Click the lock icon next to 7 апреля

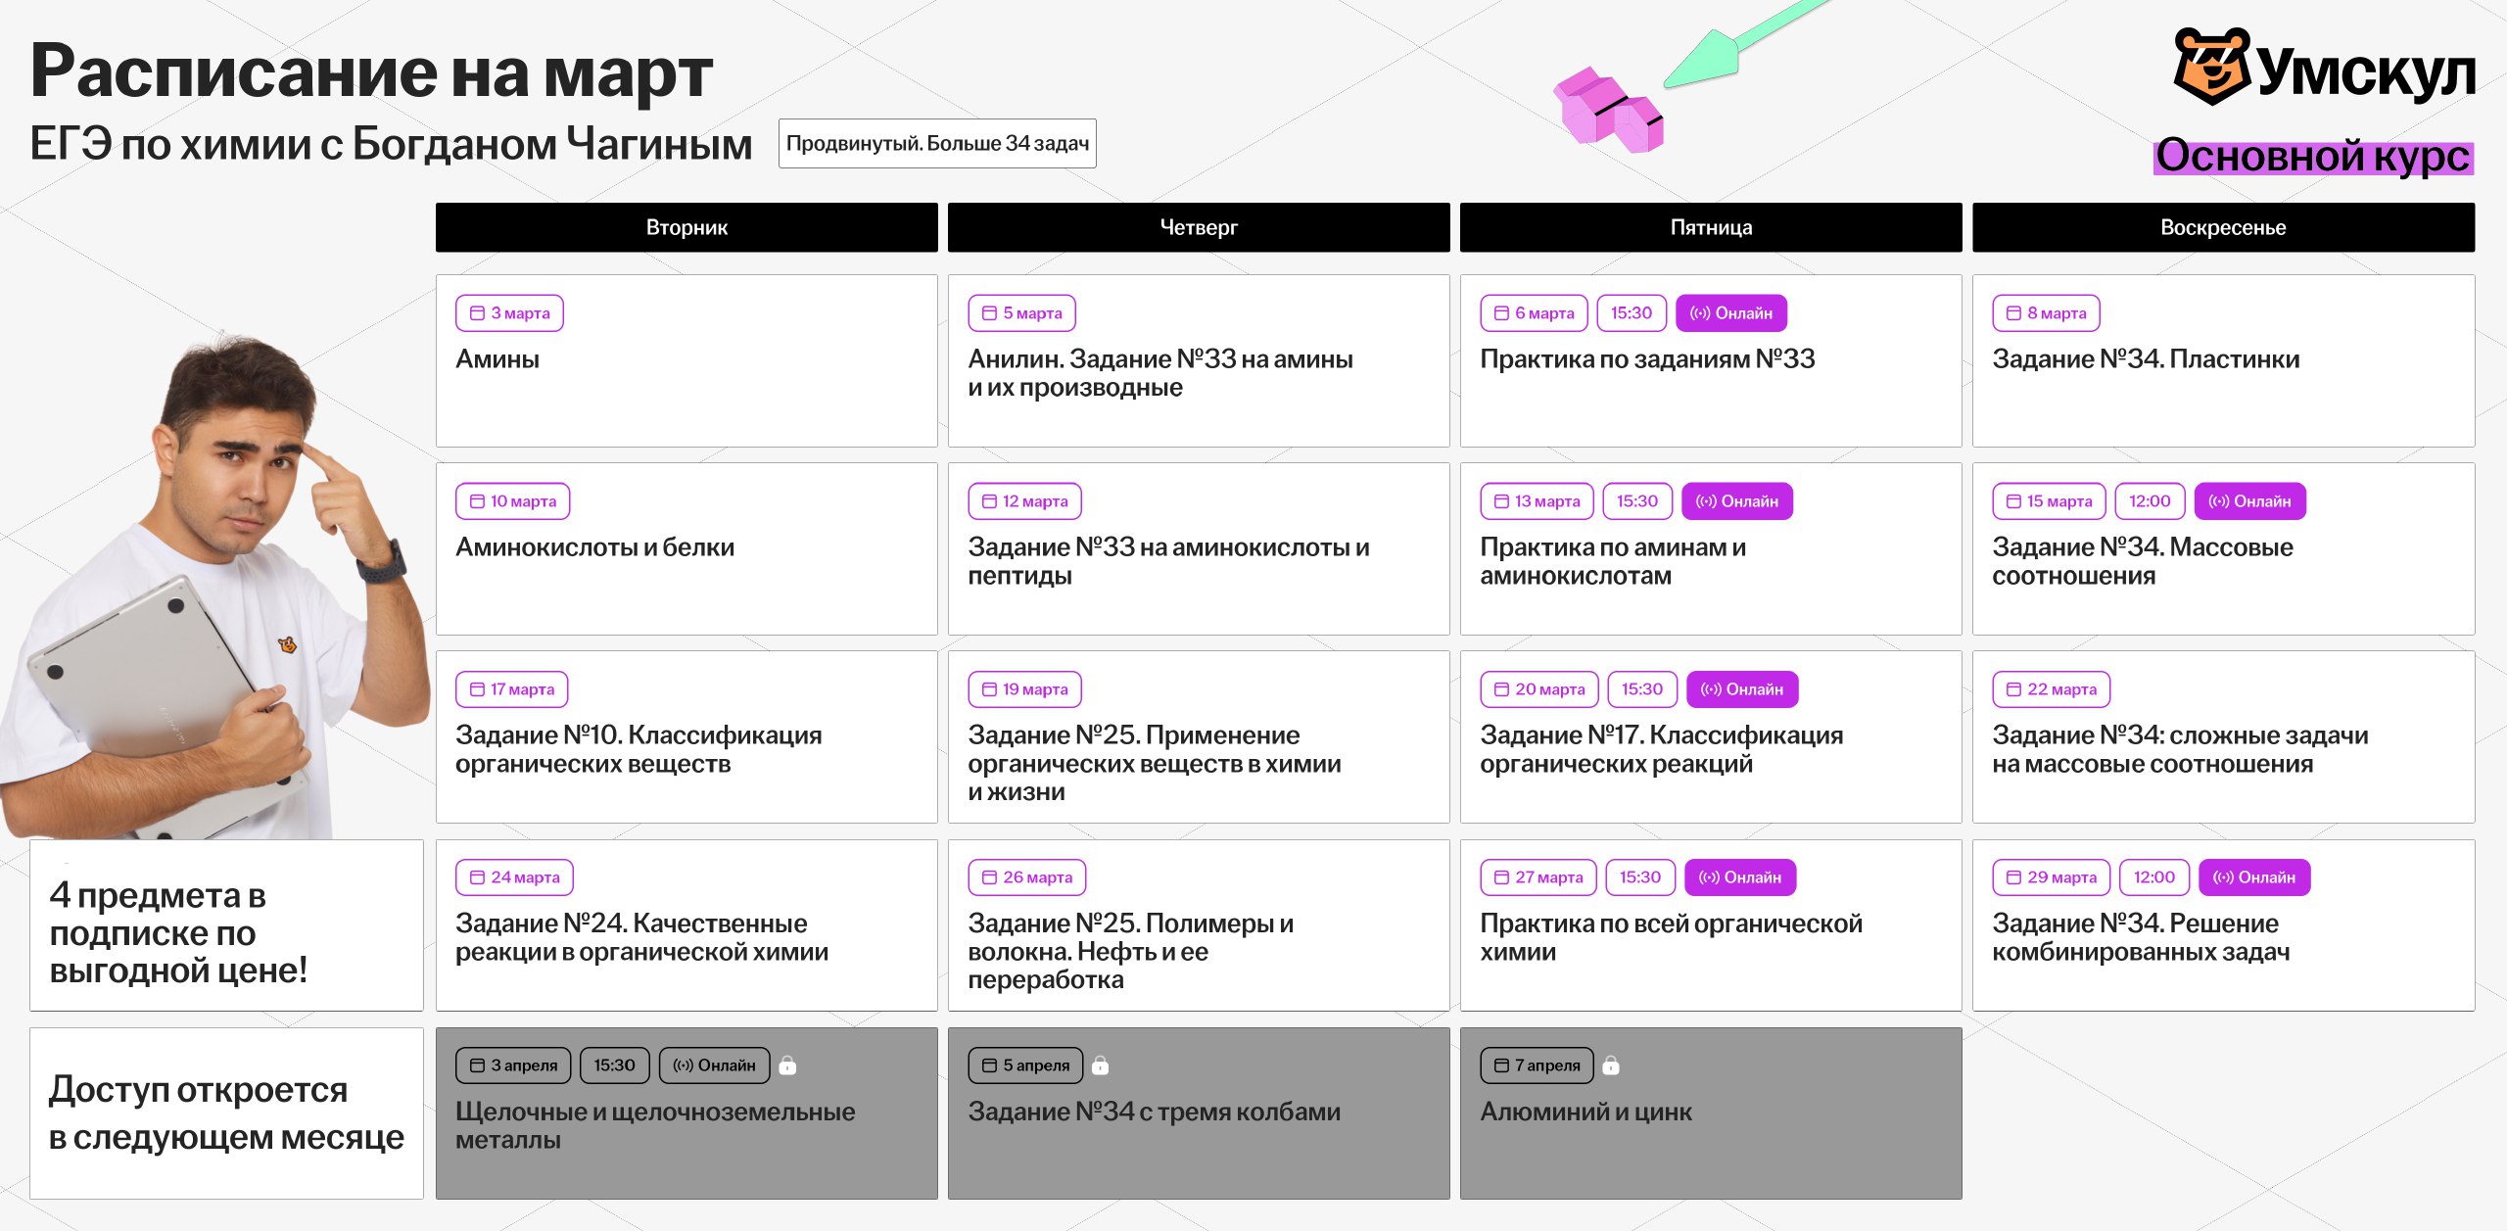coord(1611,1065)
